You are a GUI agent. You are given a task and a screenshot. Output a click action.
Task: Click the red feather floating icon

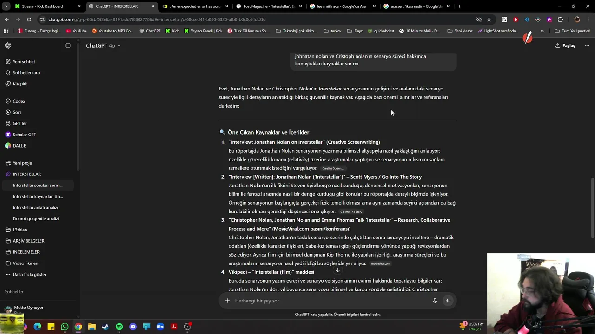click(x=528, y=38)
